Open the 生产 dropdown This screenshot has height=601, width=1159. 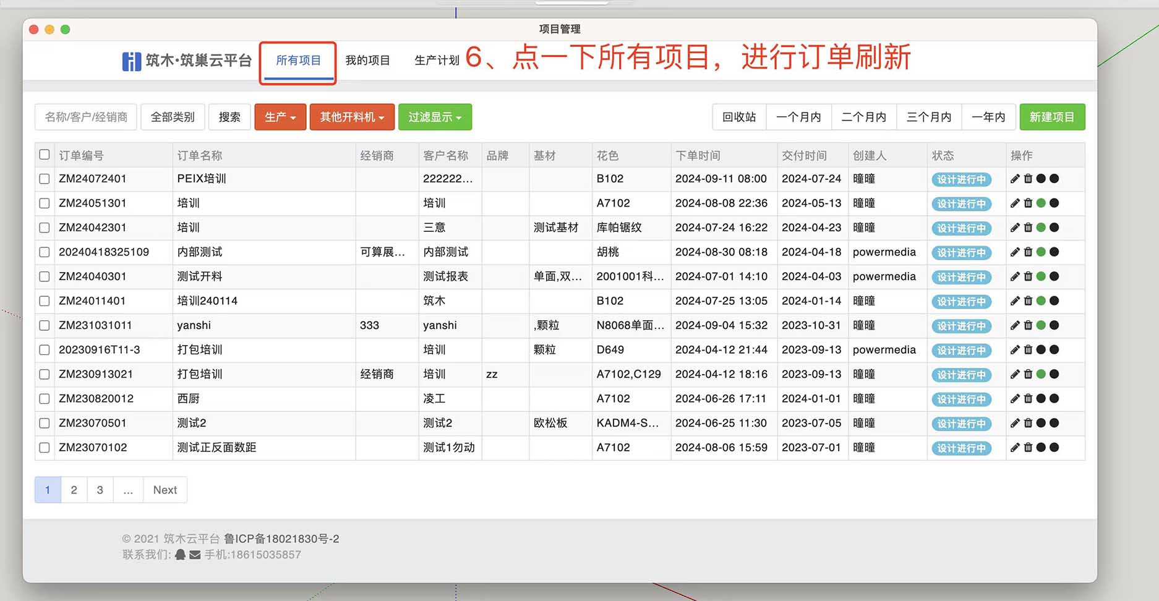click(x=280, y=117)
